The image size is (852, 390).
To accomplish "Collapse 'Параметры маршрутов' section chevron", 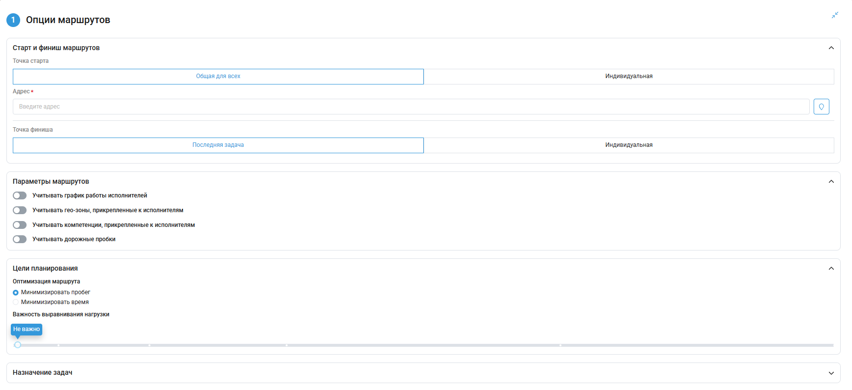I will (x=831, y=181).
